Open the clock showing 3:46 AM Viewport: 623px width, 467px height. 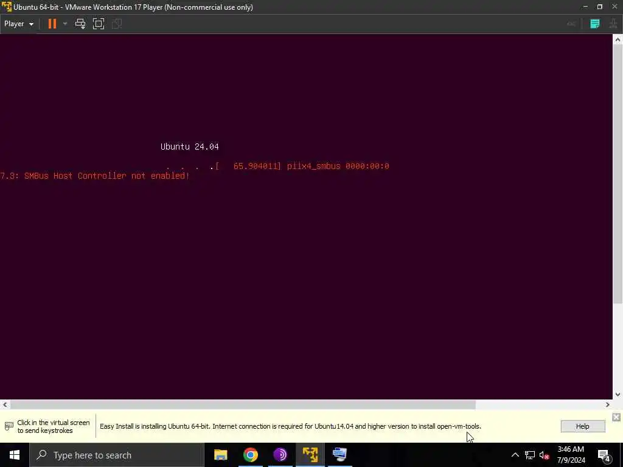[571, 455]
